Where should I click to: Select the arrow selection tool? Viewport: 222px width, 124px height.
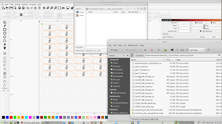5,22
